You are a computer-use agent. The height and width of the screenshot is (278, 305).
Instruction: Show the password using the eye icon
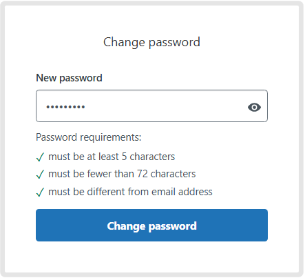tap(254, 107)
